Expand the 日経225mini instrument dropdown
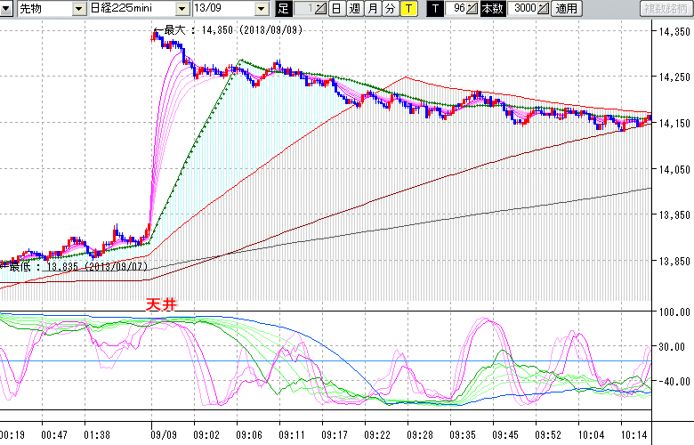 click(x=182, y=9)
